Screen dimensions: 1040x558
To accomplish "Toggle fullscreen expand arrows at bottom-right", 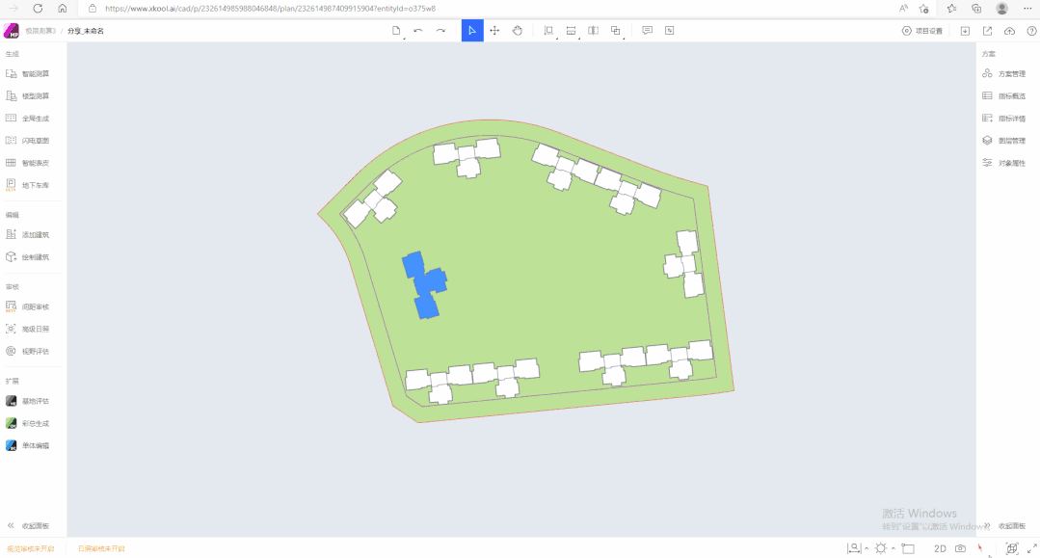I will 1032,547.
